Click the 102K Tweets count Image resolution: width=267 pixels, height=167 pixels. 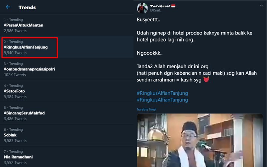15,75
